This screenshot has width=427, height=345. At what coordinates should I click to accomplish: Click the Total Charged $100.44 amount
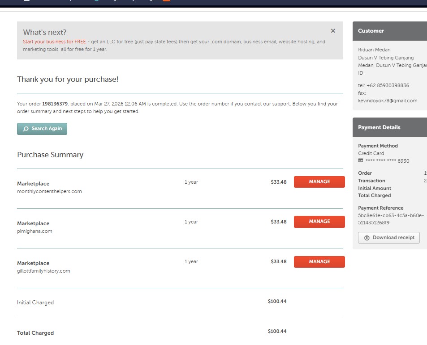277,331
